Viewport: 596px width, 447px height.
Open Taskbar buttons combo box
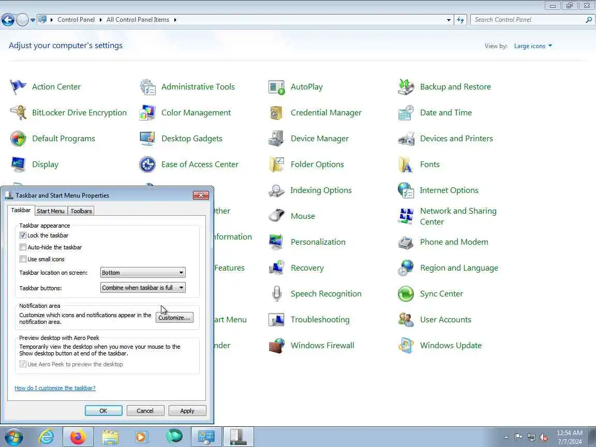(143, 288)
